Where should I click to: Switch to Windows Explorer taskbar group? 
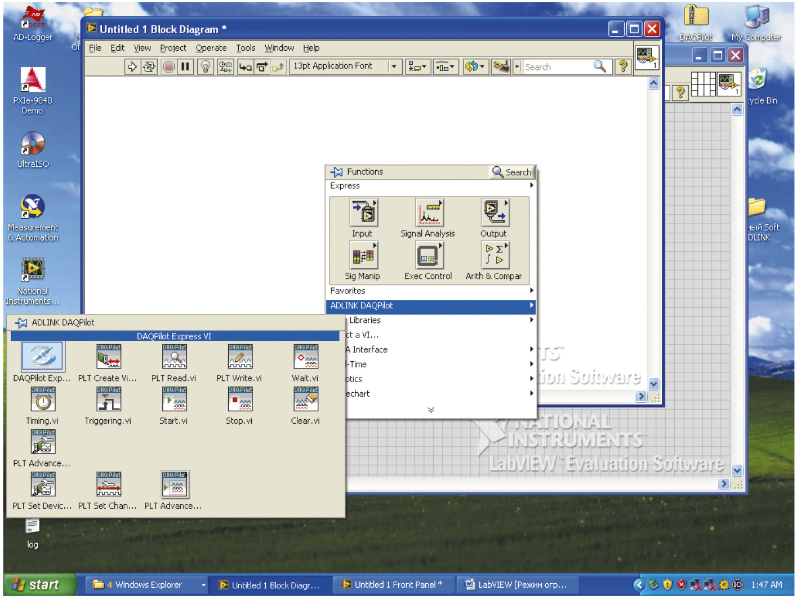click(148, 585)
